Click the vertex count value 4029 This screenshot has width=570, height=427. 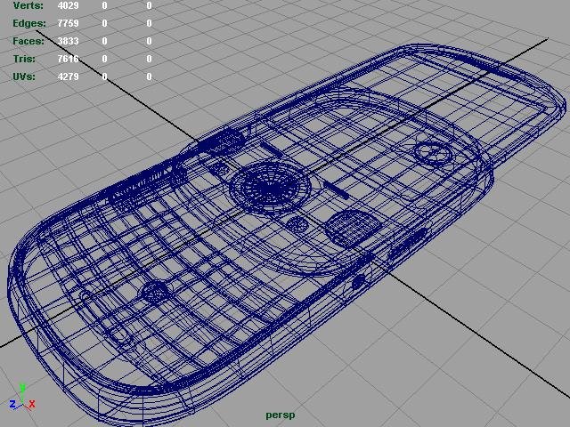point(68,5)
